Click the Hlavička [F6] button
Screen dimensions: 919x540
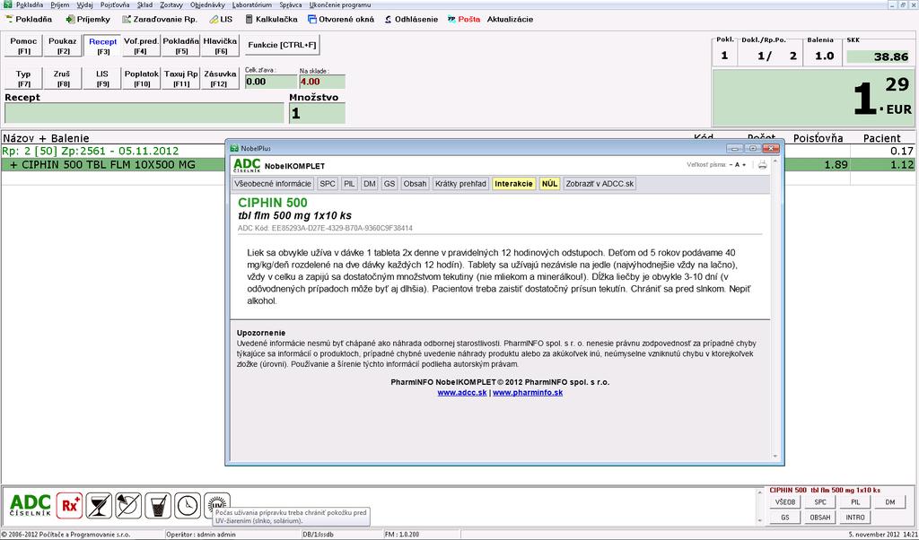220,46
